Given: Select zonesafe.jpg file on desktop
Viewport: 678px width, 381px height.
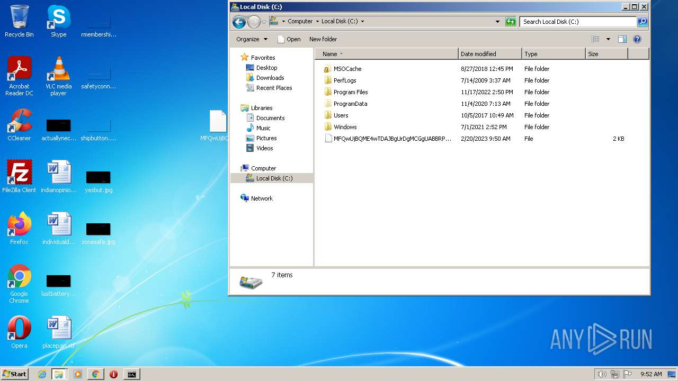Looking at the screenshot, I should click(99, 233).
